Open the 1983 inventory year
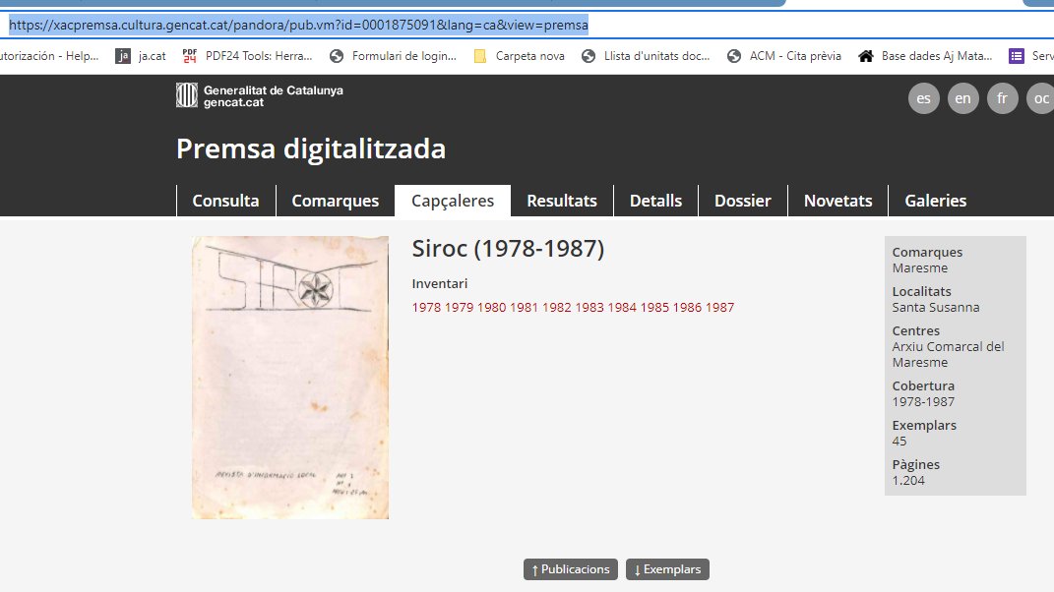The height and width of the screenshot is (592, 1054). (x=589, y=308)
